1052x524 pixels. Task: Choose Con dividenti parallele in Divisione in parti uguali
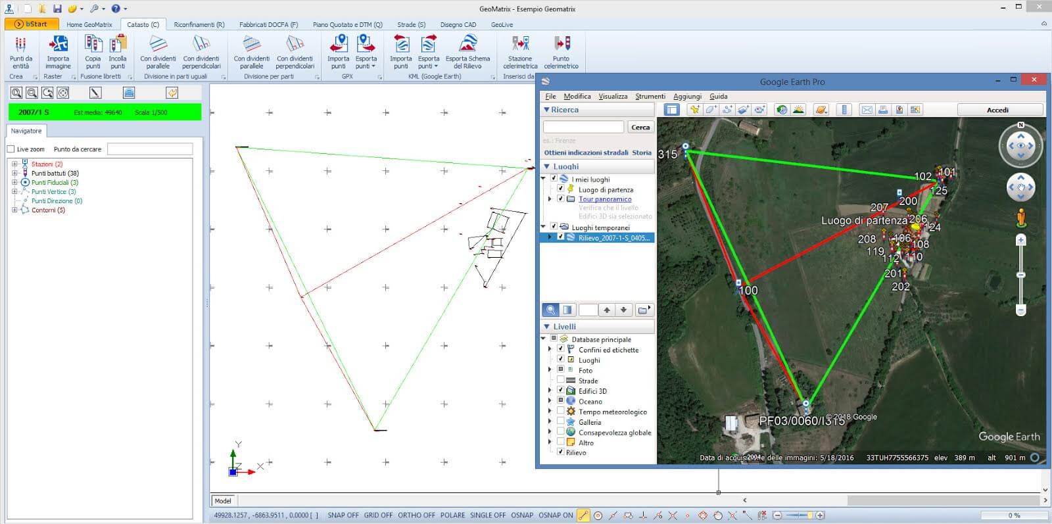[158, 52]
